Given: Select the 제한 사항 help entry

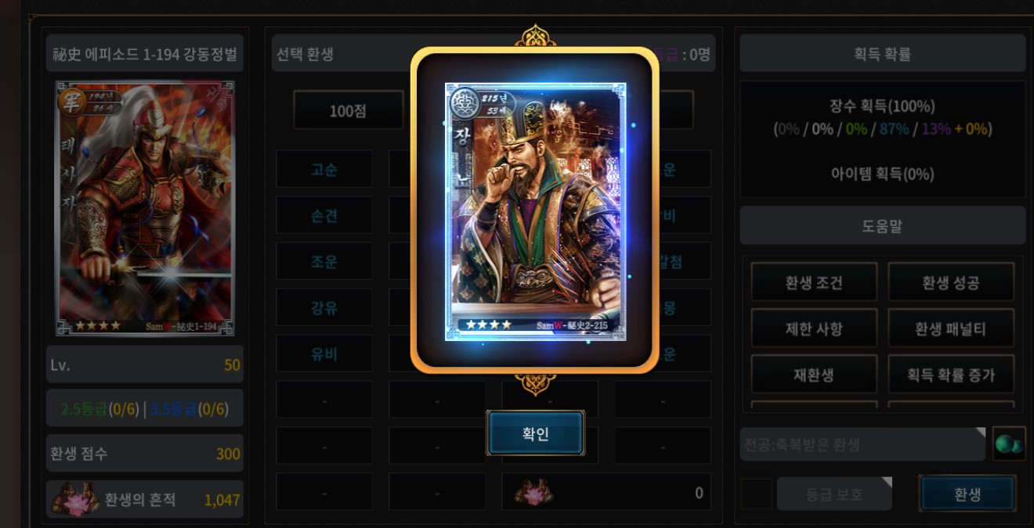Looking at the screenshot, I should tap(814, 329).
